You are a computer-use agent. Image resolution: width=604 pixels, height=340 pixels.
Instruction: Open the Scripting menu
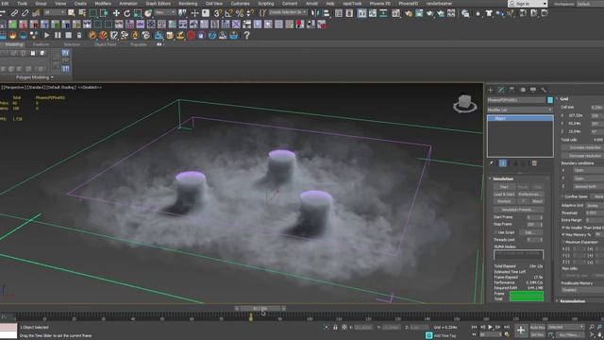[266, 4]
